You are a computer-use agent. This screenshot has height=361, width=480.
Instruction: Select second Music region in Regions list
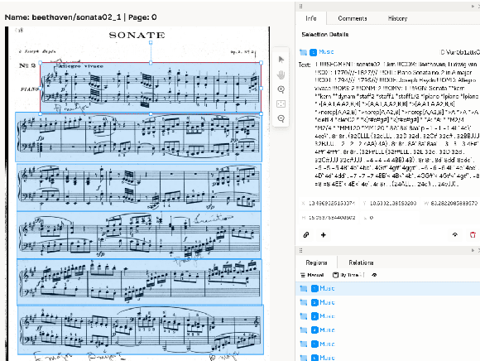tap(387, 302)
